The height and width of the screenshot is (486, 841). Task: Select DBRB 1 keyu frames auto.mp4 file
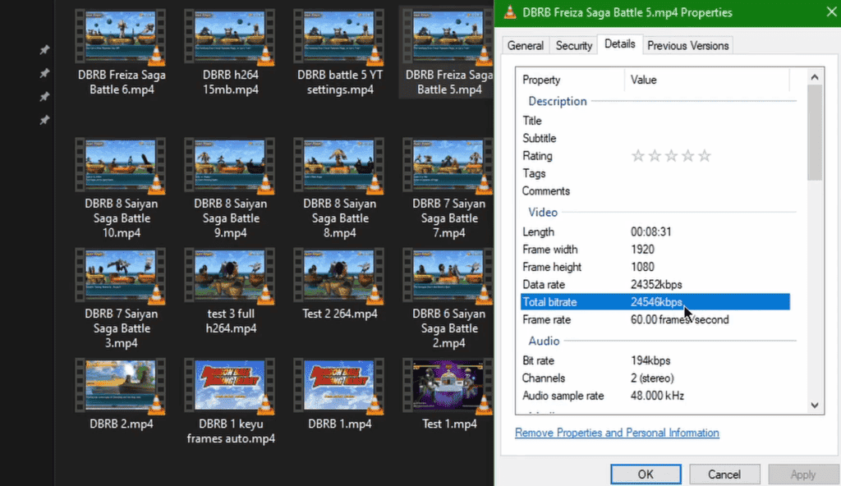231,401
